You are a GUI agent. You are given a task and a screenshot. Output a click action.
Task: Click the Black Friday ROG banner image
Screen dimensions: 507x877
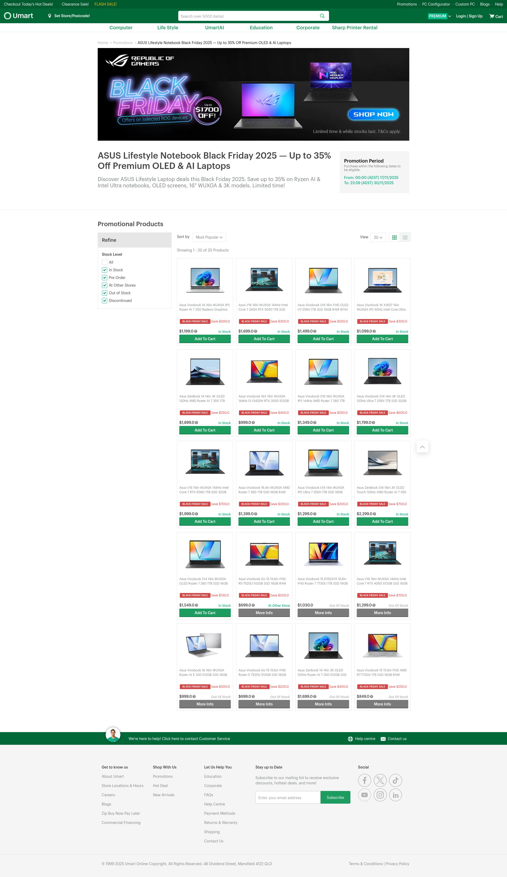(x=253, y=94)
